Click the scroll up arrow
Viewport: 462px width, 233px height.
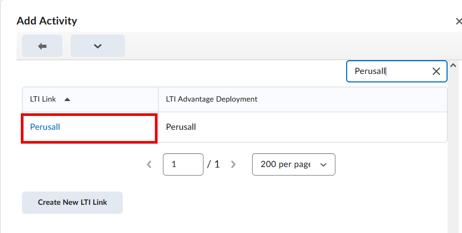tap(453, 66)
